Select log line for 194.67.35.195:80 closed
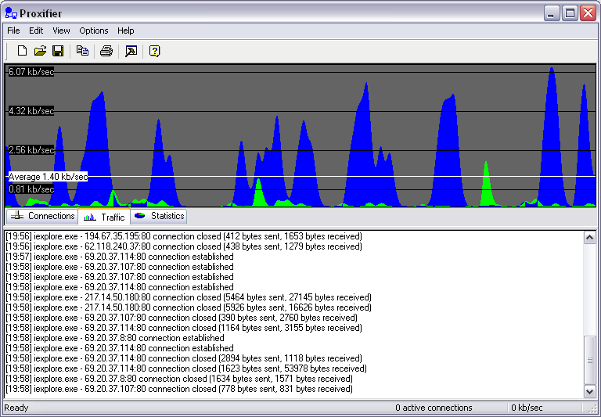 click(184, 236)
